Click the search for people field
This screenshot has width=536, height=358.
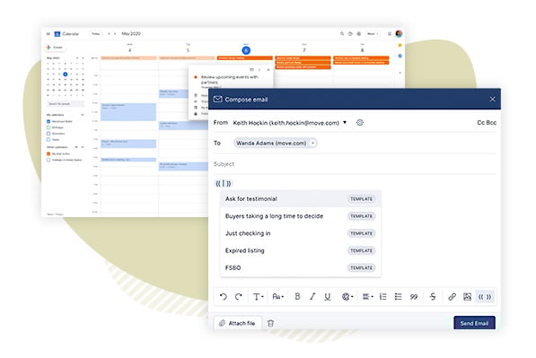66,103
